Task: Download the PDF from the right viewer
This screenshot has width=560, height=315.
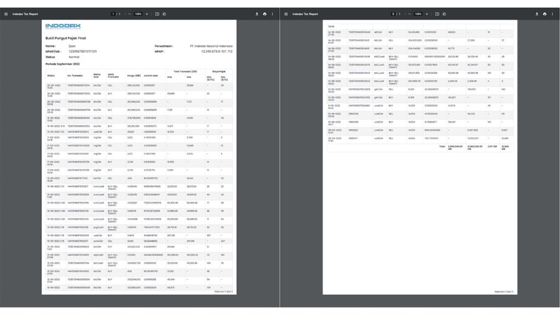Action: [x=537, y=14]
